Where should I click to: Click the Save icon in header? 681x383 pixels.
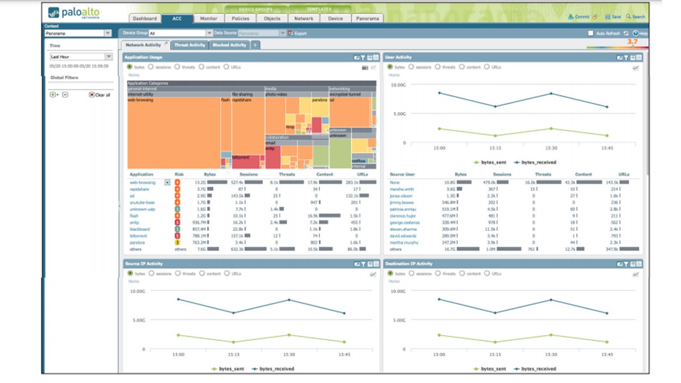607,17
